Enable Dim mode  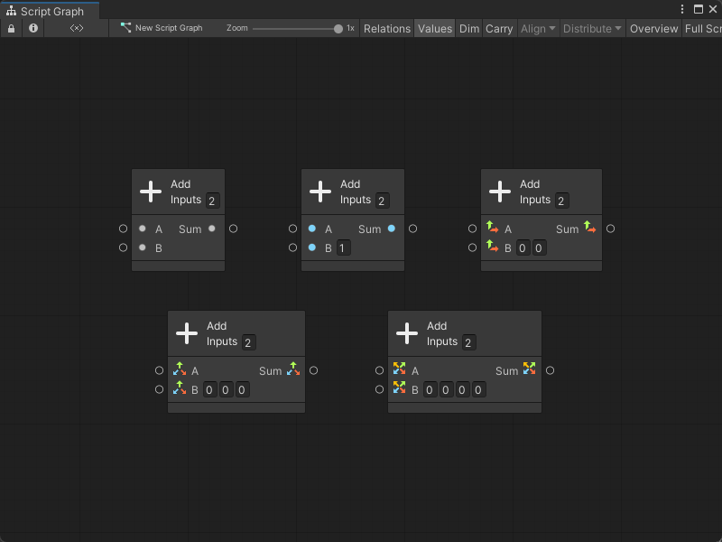coord(468,28)
